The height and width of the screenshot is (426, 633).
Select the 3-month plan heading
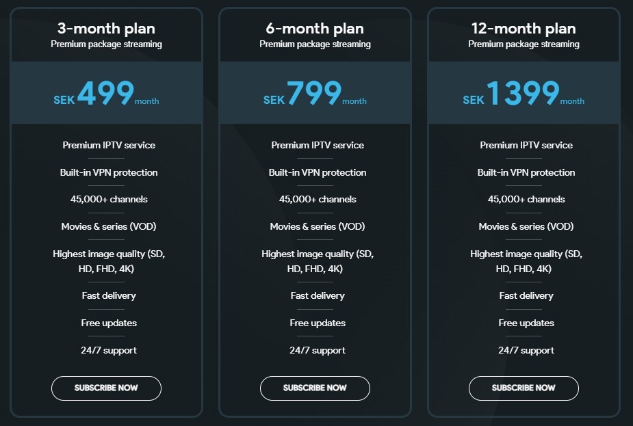(x=106, y=29)
